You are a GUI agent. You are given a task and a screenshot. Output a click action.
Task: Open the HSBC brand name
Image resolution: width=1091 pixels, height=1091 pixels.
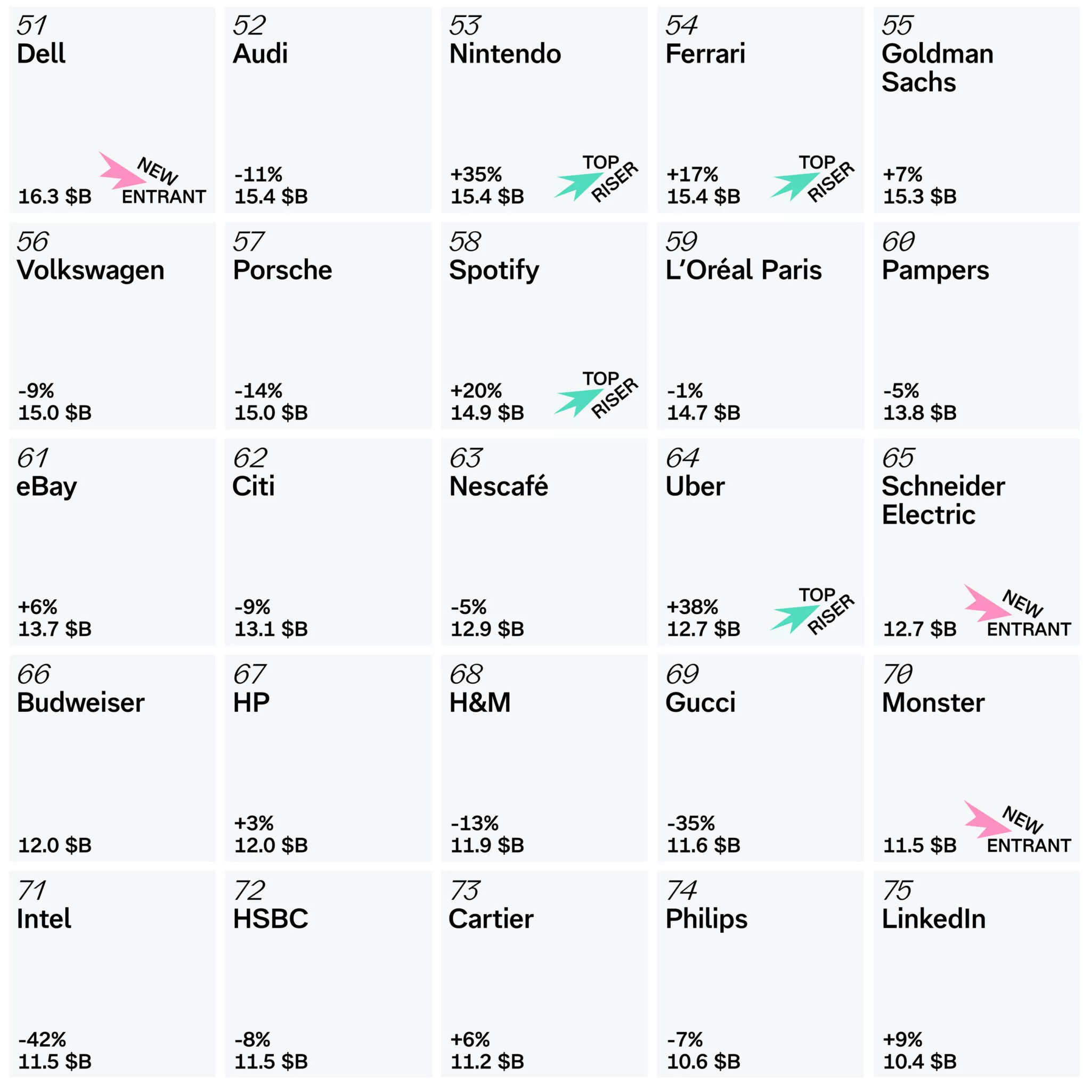coord(271,919)
